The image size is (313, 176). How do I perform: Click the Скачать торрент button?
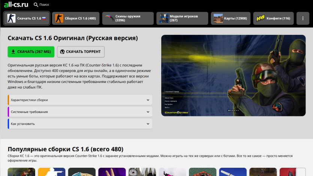click(x=81, y=52)
